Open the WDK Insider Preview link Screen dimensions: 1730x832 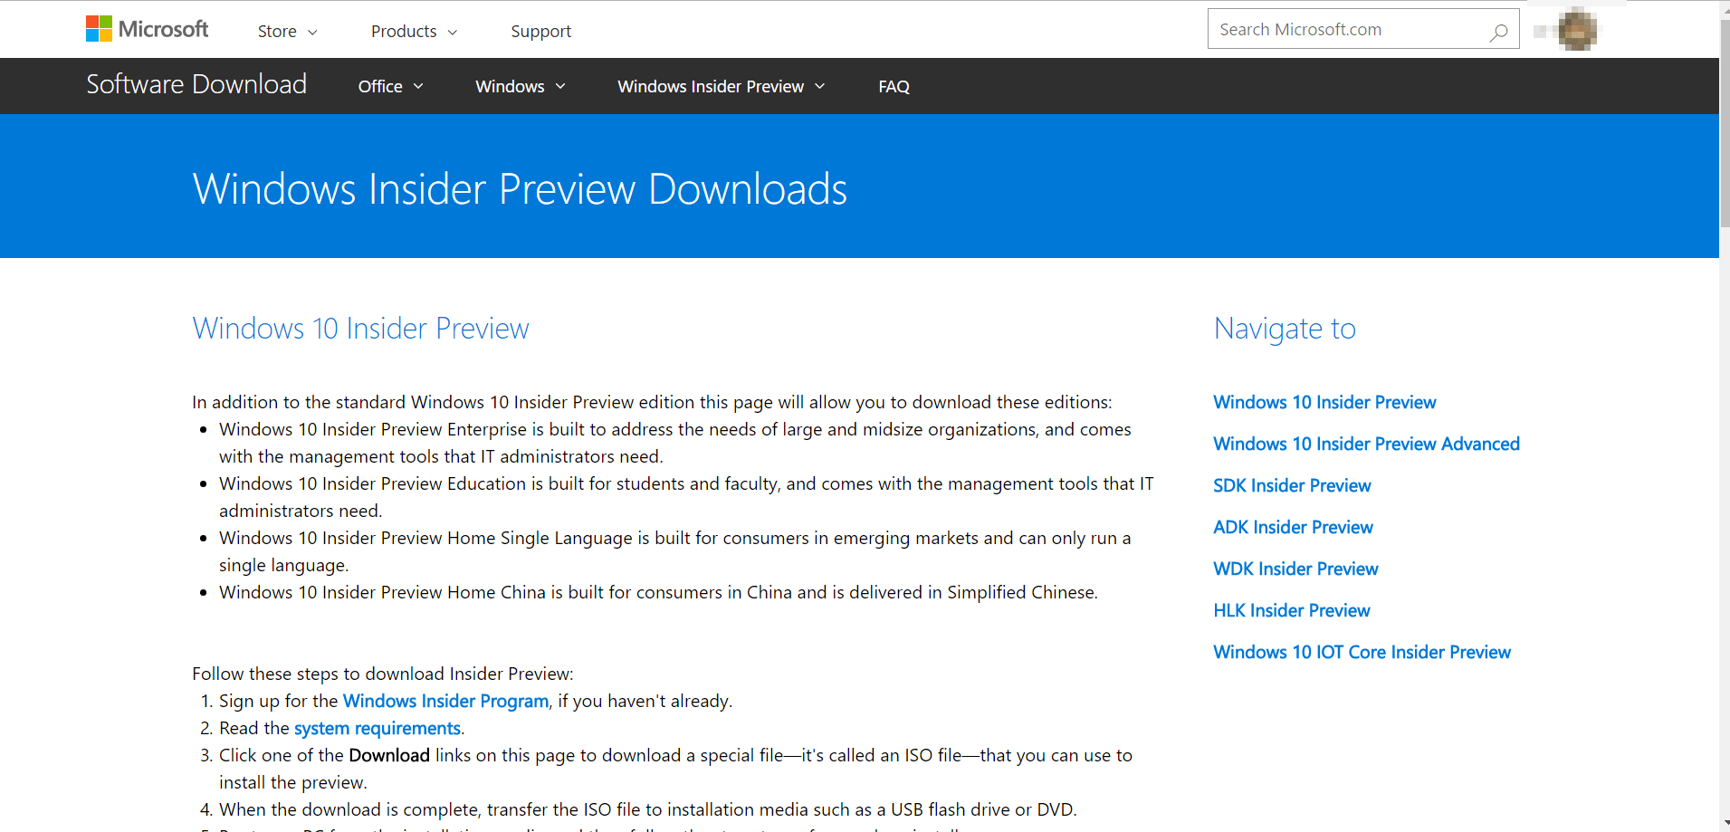point(1295,569)
